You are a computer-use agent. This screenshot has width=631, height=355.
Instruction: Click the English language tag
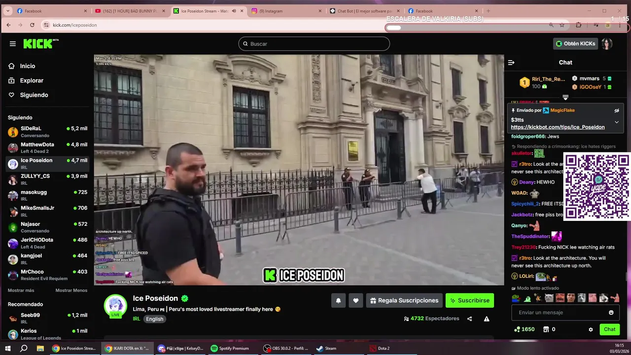[154, 319]
